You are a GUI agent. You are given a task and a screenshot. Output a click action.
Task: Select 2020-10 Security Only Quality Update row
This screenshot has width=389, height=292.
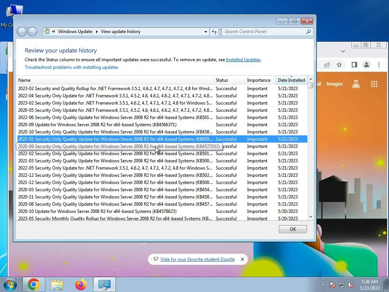point(162,132)
